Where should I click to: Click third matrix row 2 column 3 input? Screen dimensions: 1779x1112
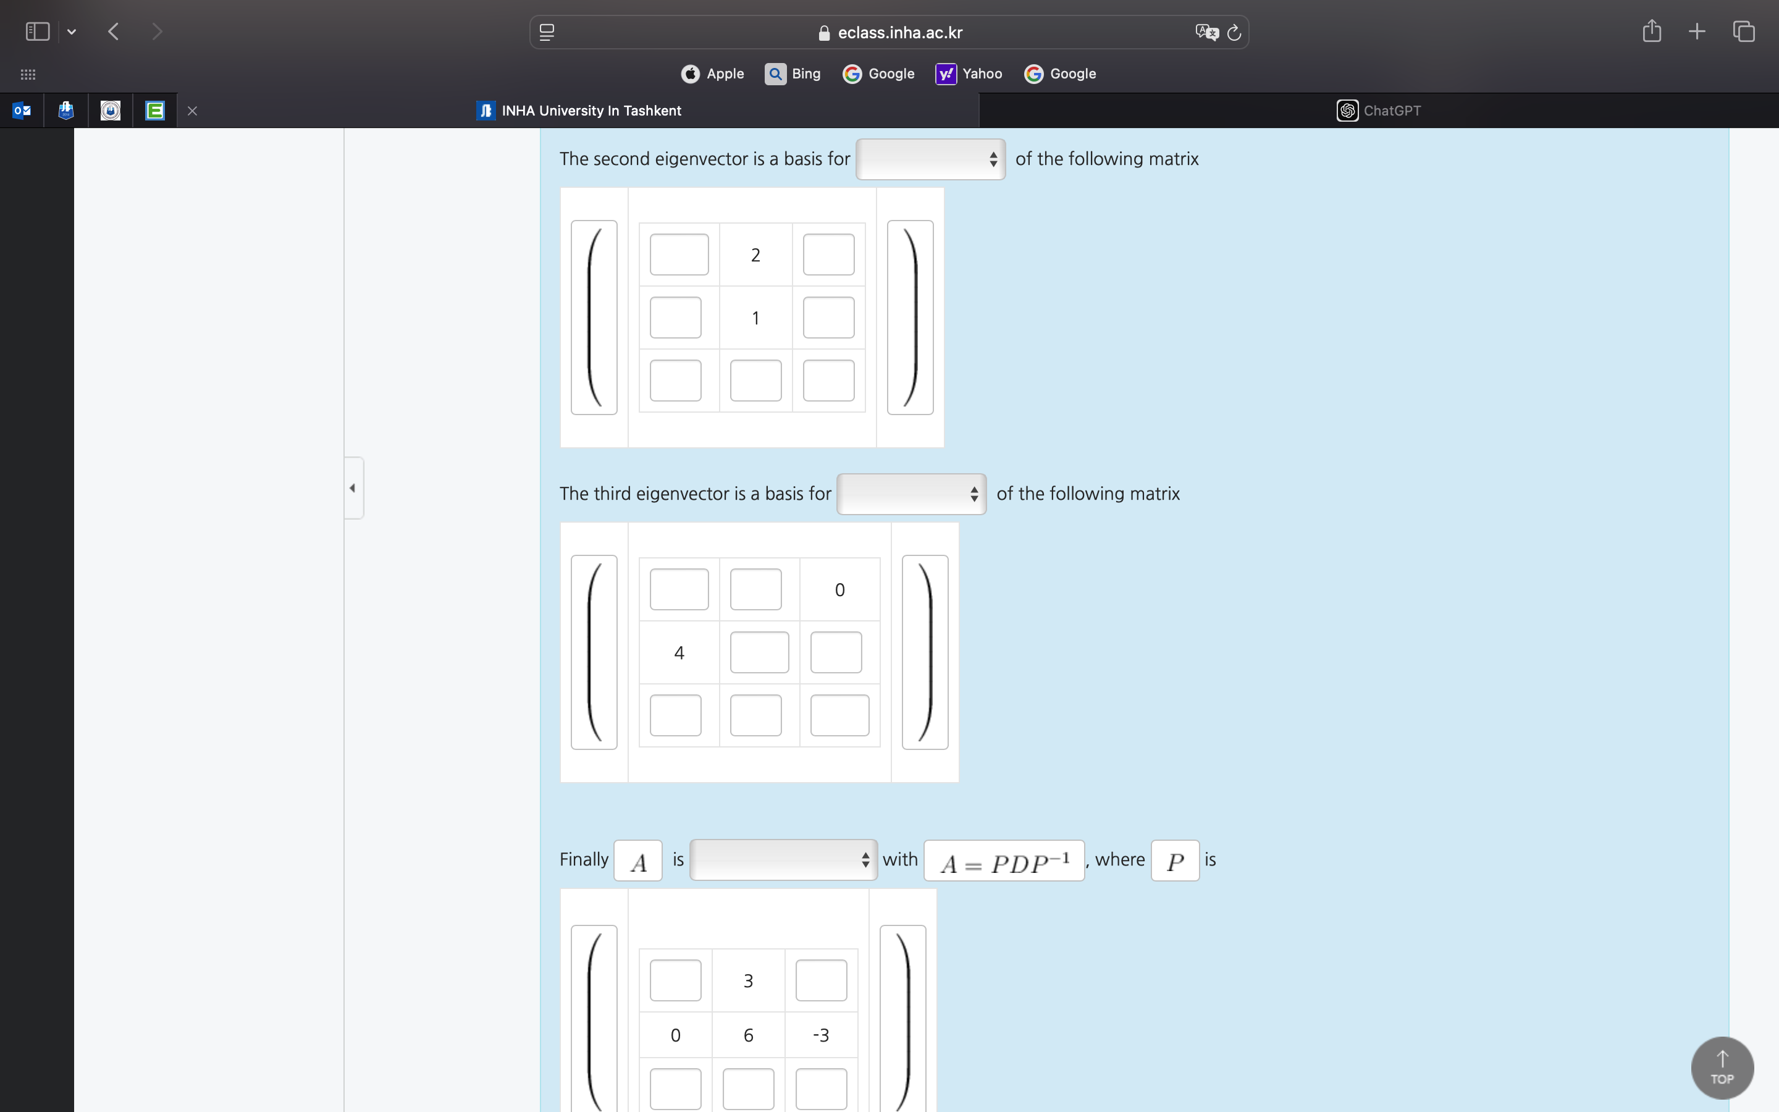836,652
